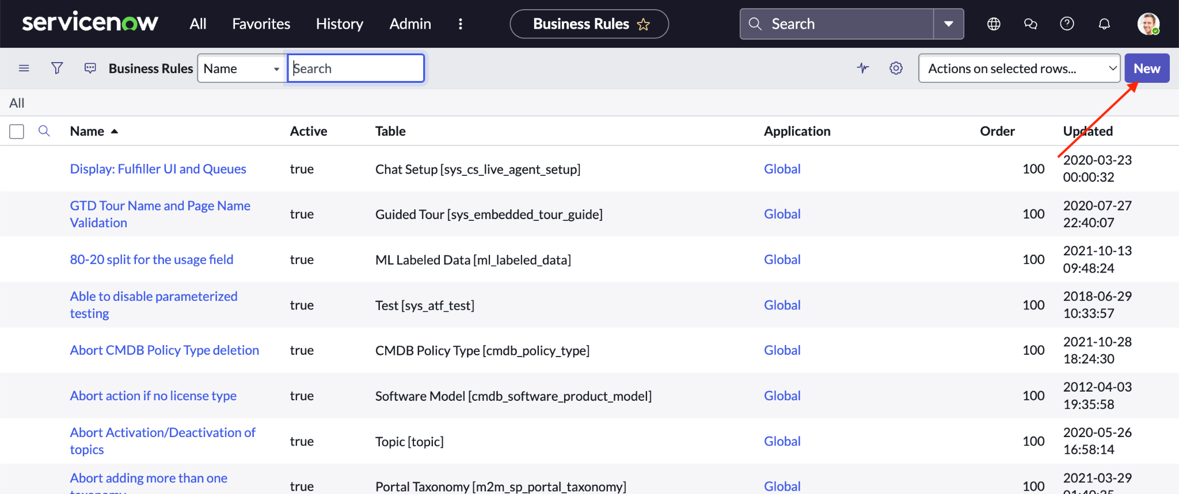
Task: Favorite Business Rules with the star icon
Action: click(644, 24)
